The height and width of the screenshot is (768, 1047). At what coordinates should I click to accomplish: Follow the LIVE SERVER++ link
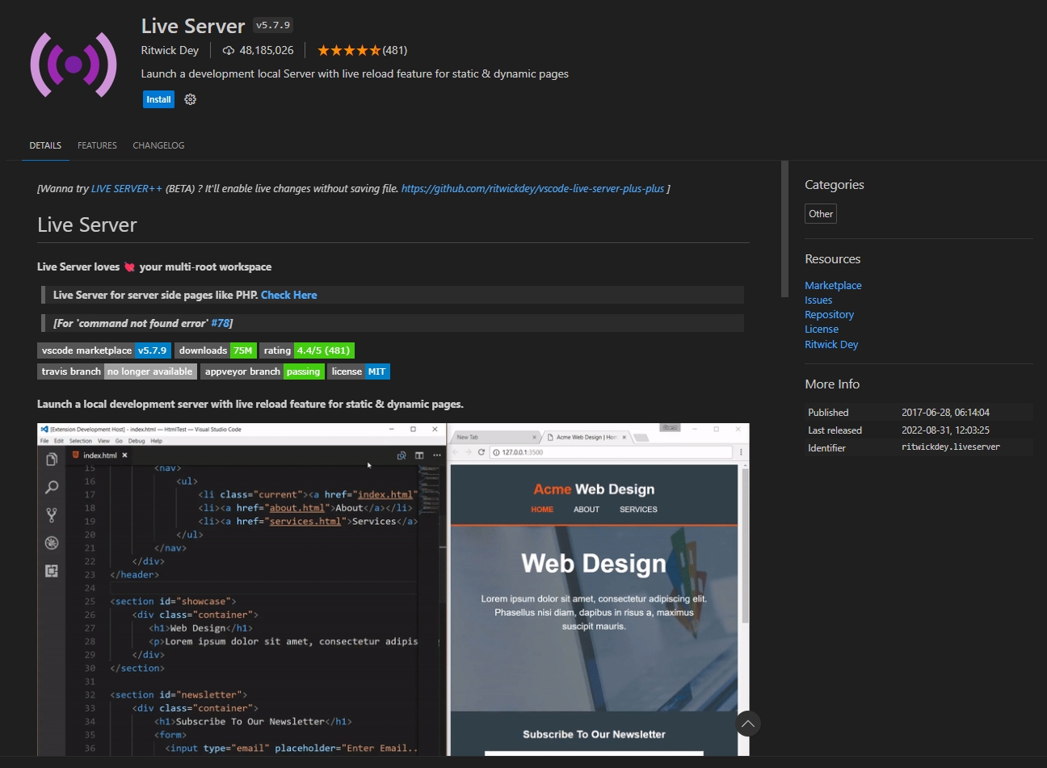127,189
